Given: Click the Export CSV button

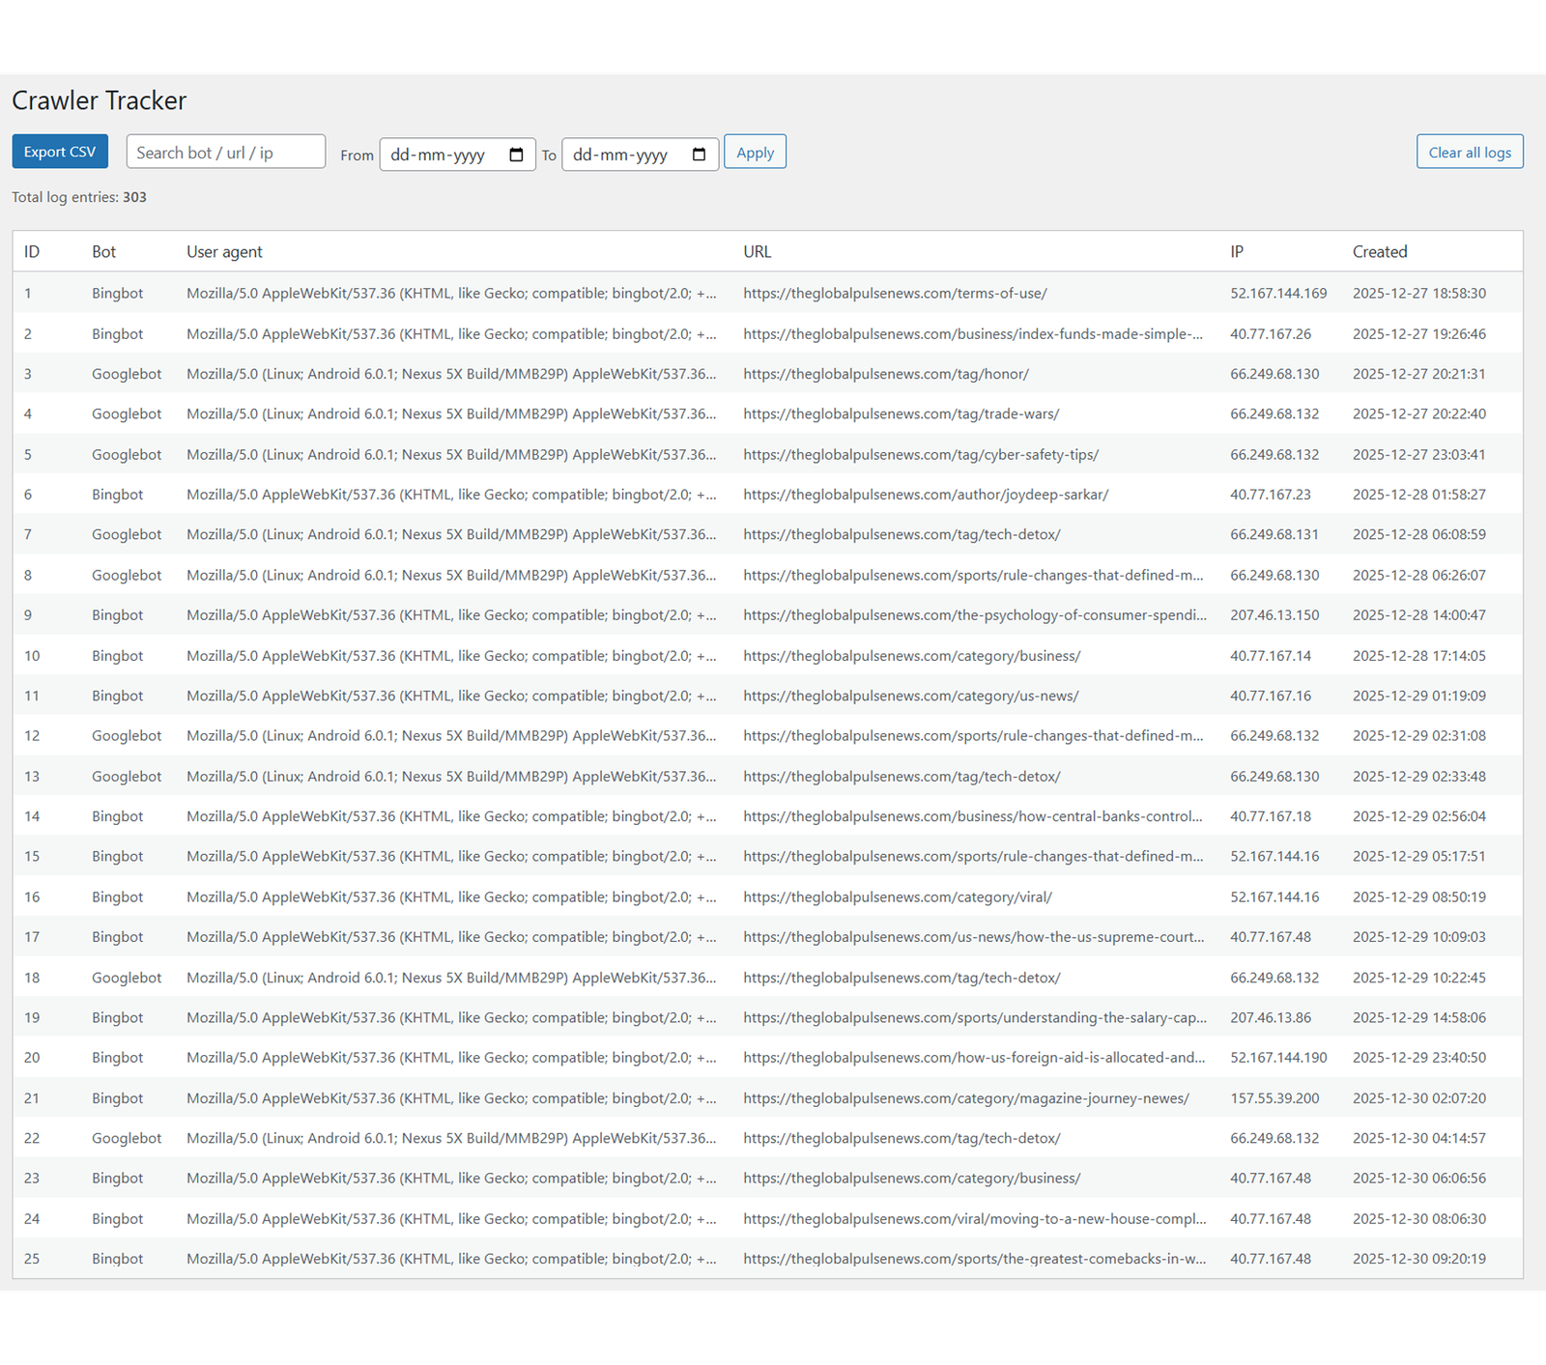Looking at the screenshot, I should pyautogui.click(x=60, y=152).
